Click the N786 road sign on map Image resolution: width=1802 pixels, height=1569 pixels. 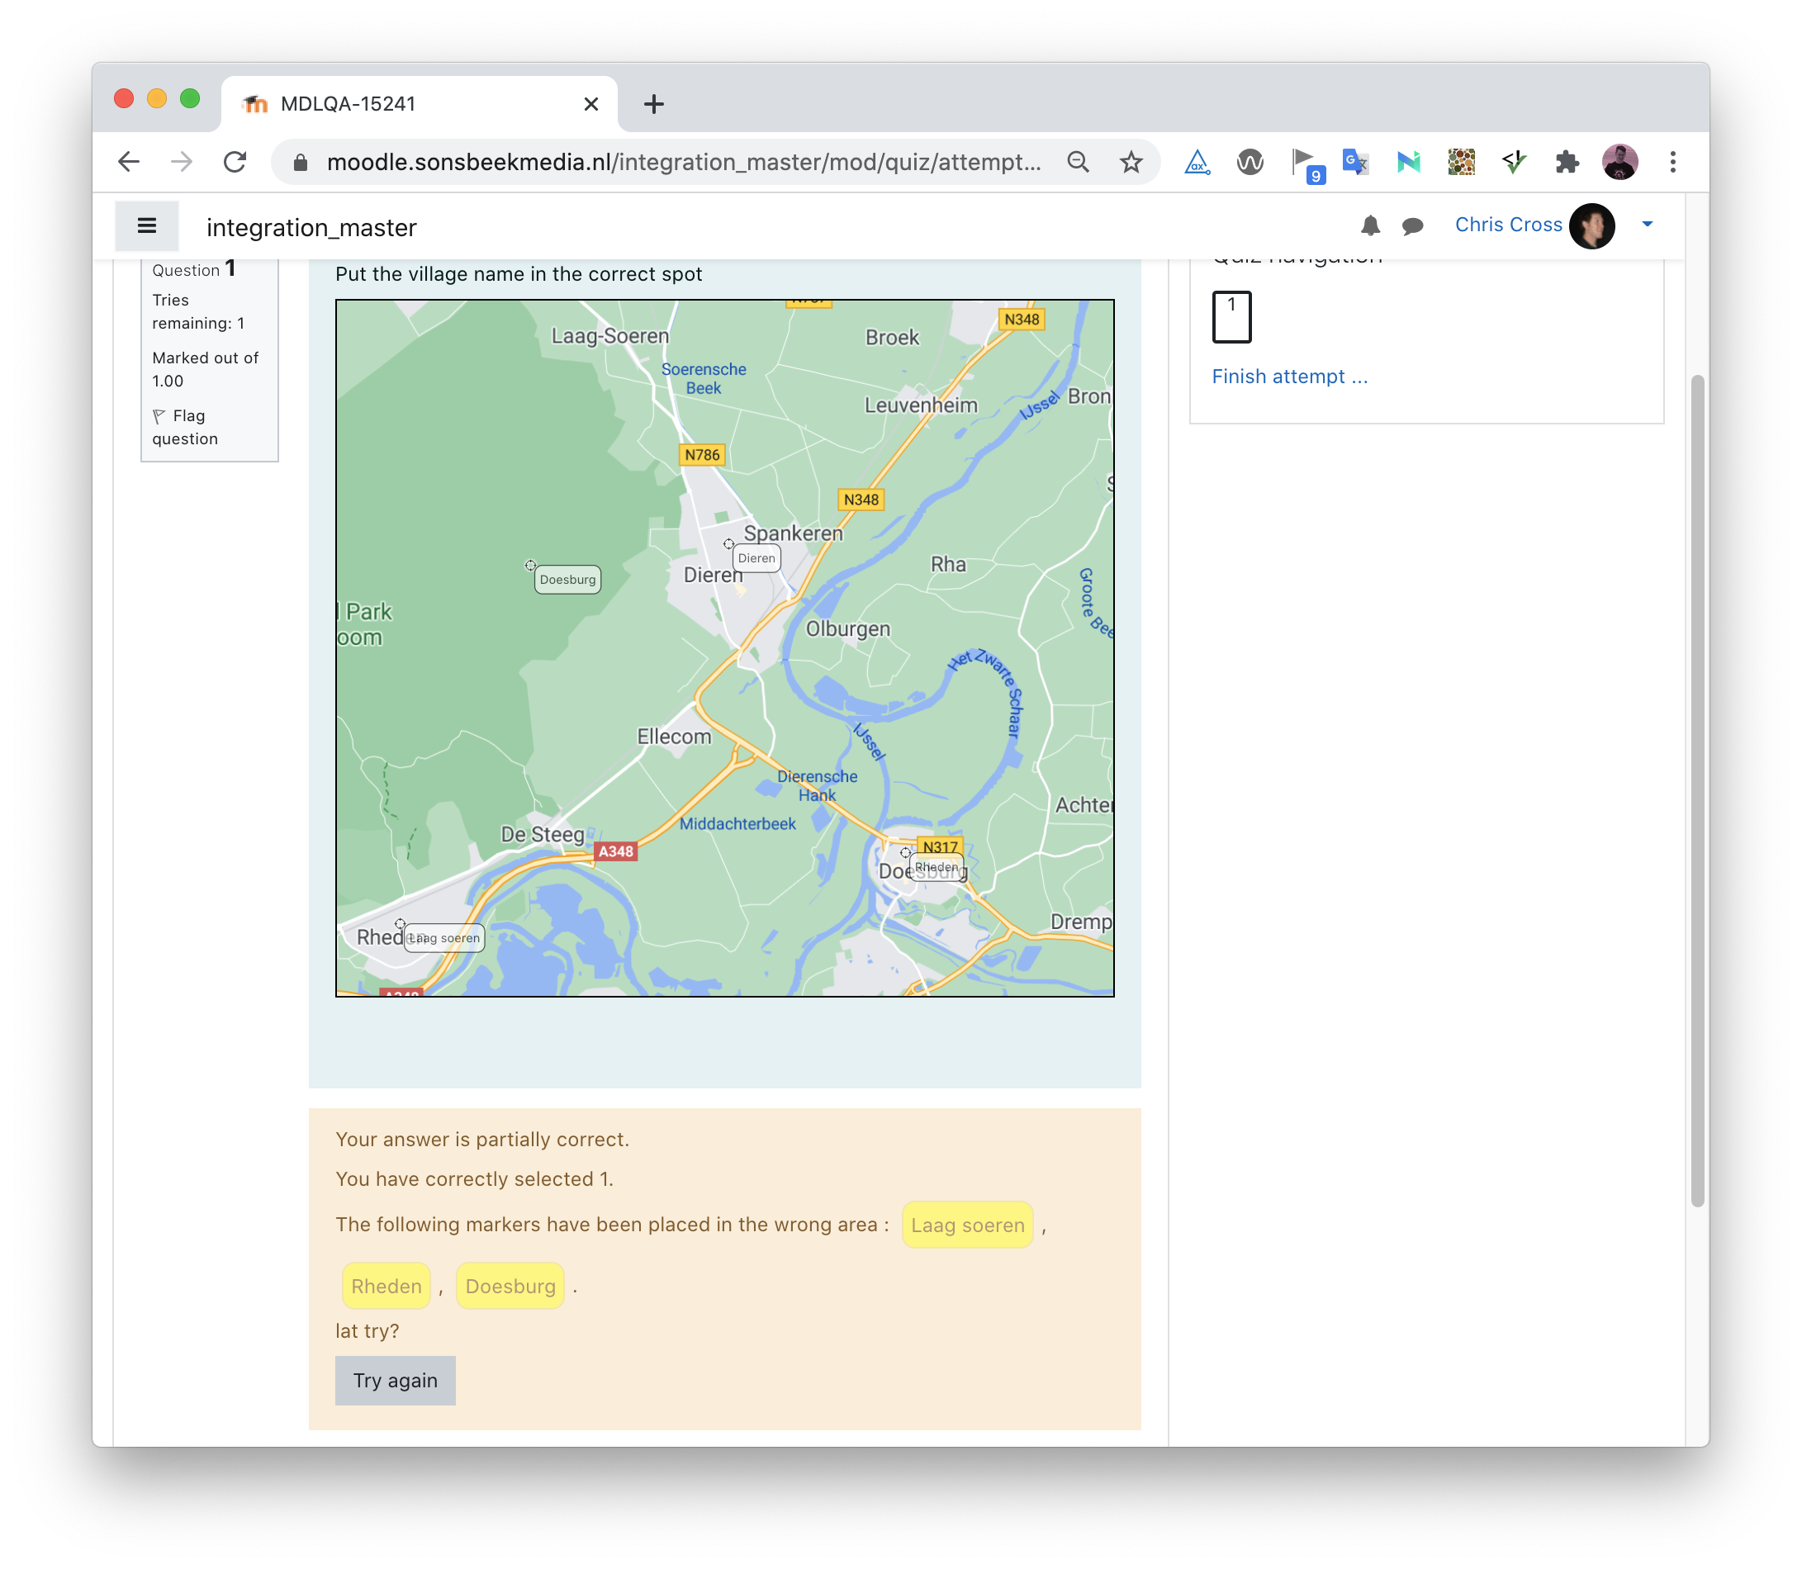(702, 455)
